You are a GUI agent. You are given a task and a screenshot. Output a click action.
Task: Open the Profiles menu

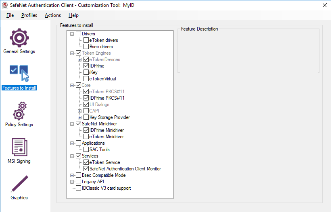[29, 15]
